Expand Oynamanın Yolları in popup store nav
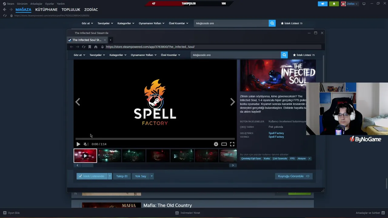 [144, 55]
